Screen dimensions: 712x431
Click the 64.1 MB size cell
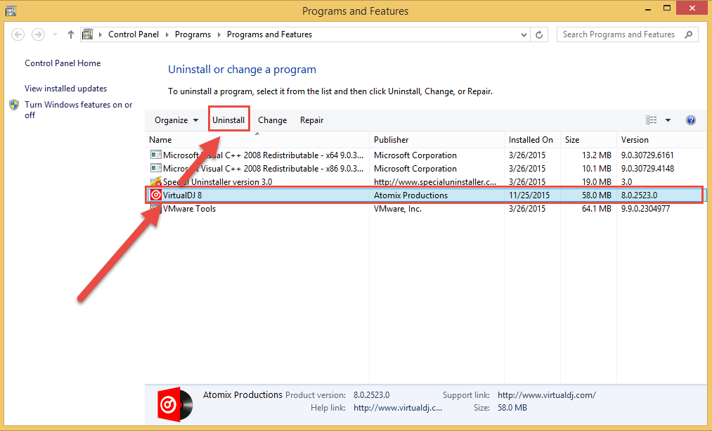597,209
